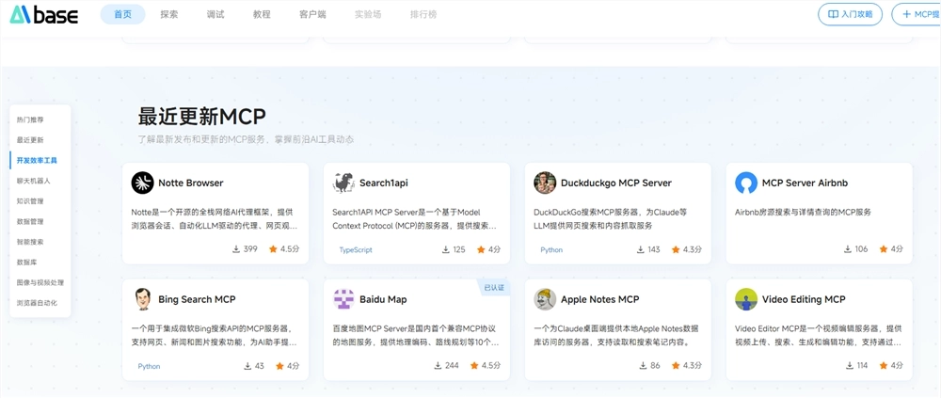
Task: Open the Notte Browser logo icon
Action: pos(142,183)
